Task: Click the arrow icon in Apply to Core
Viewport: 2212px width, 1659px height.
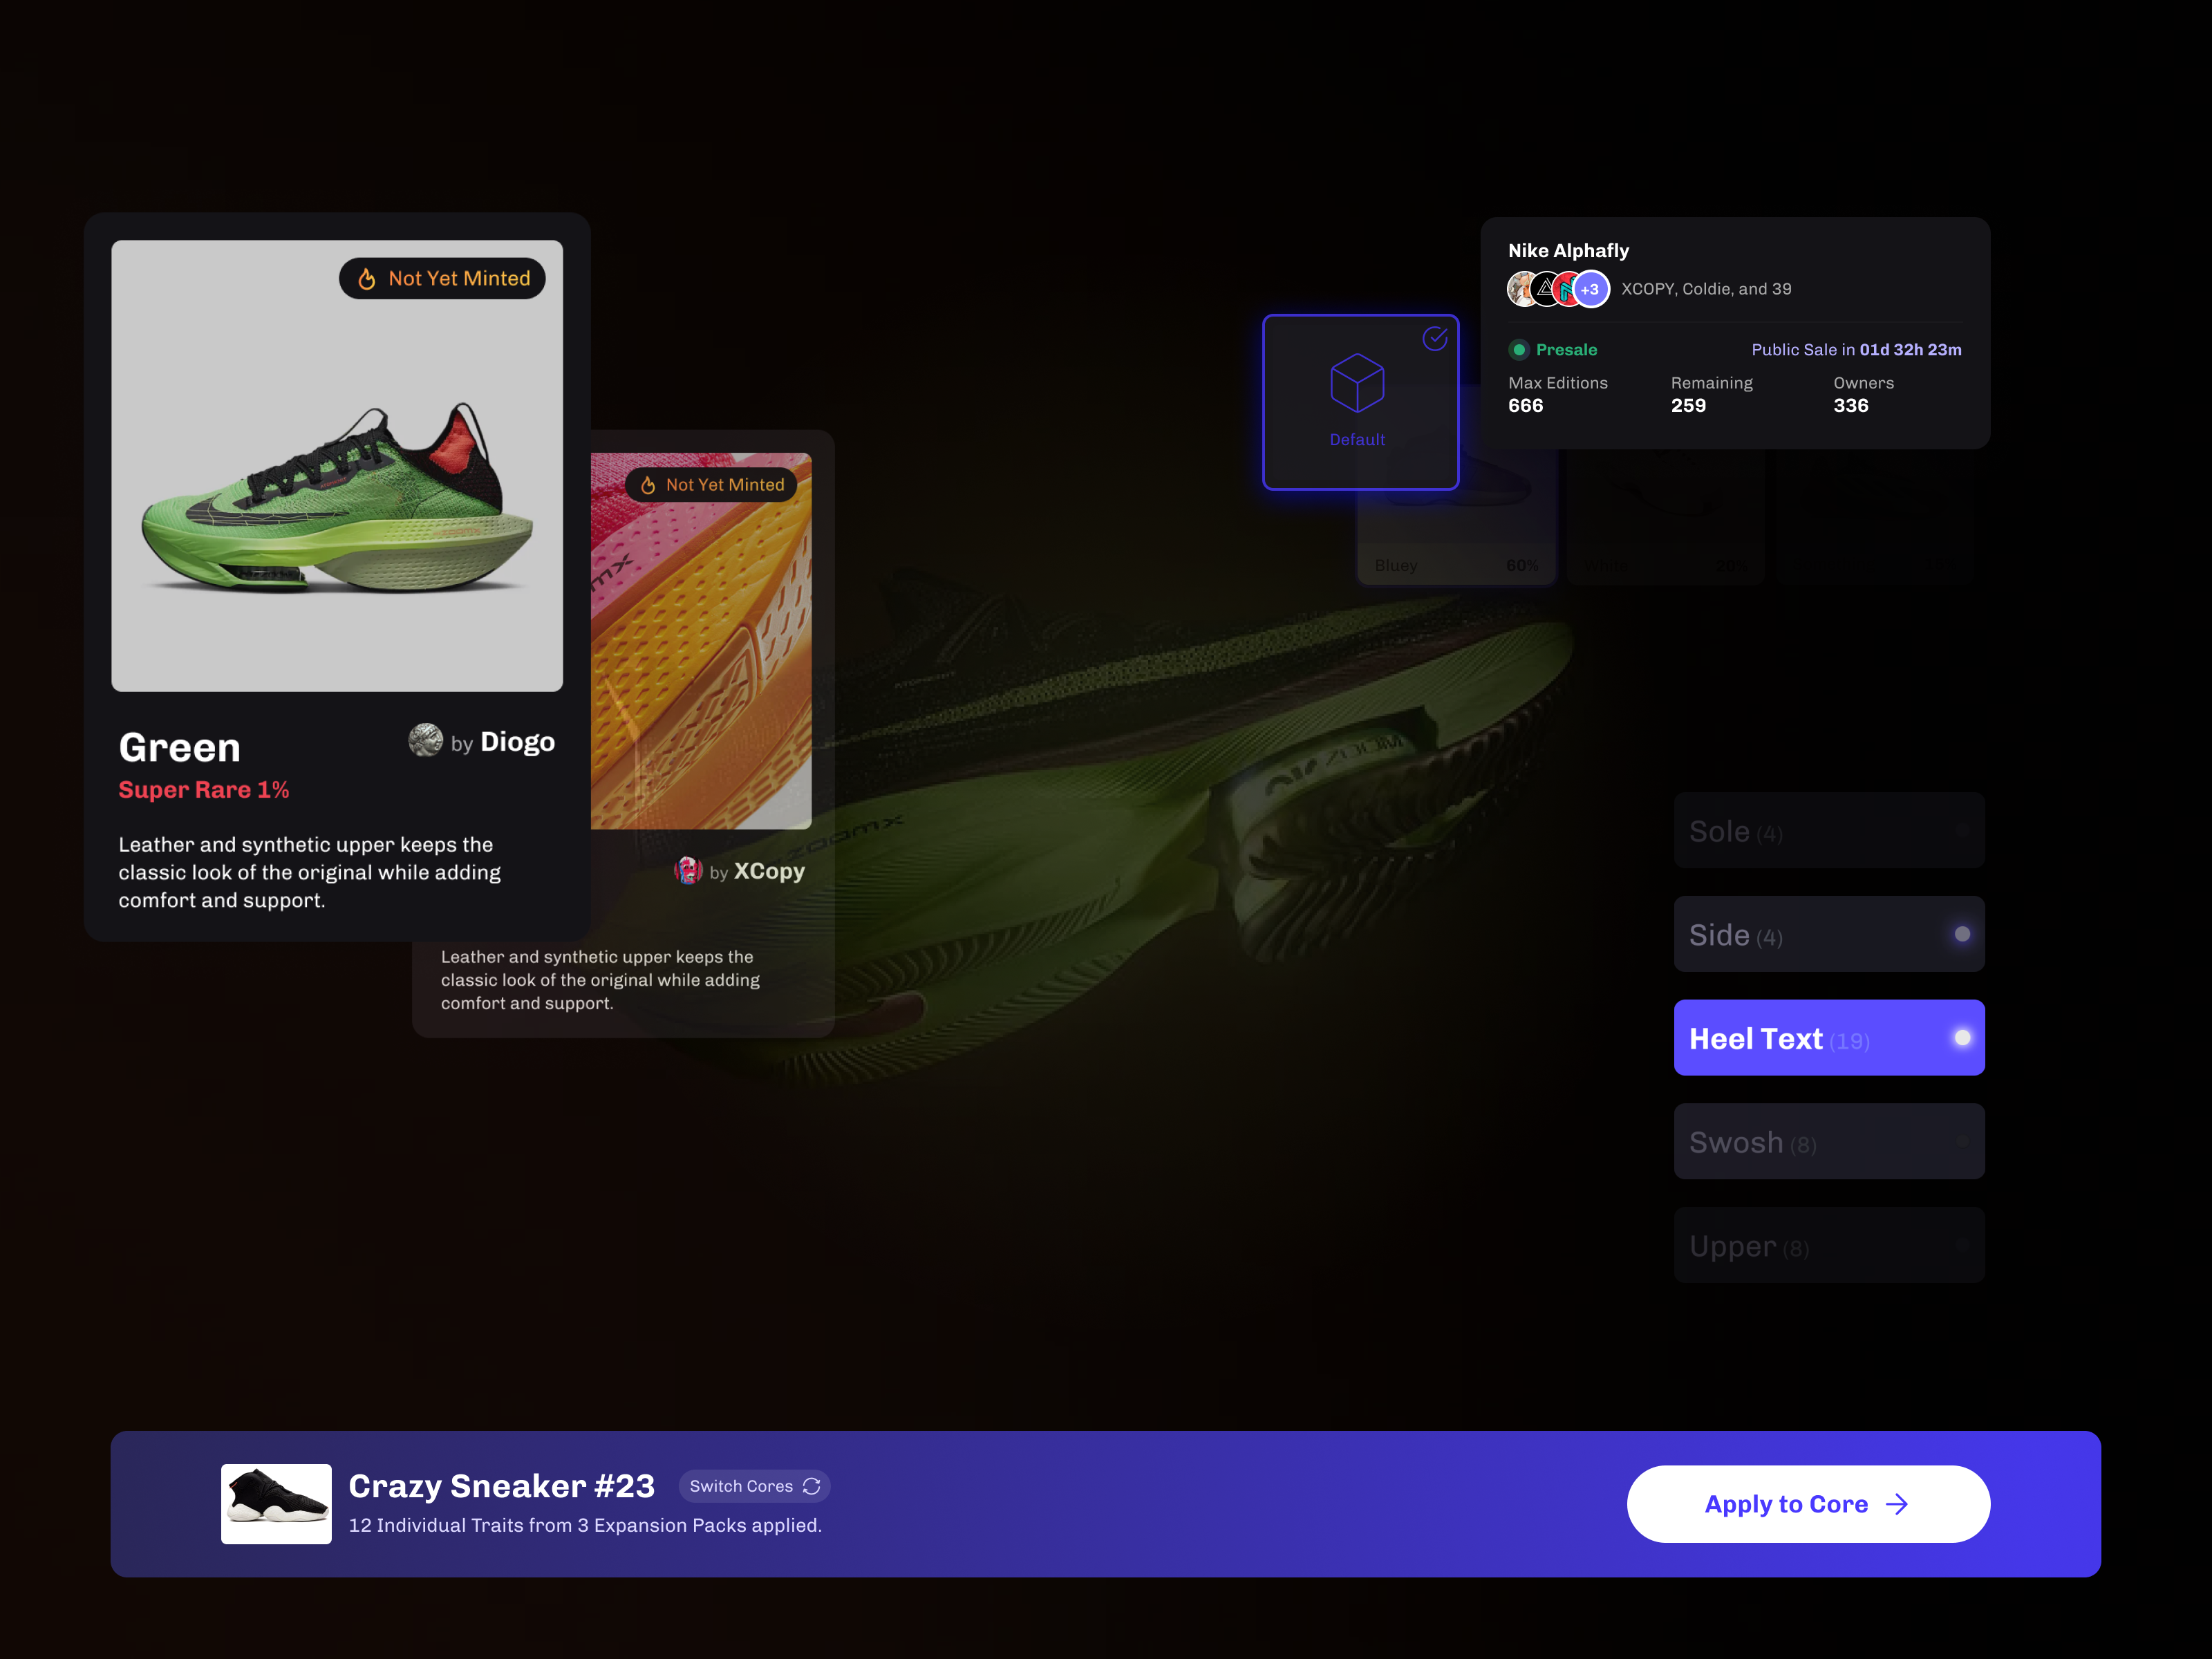Action: pyautogui.click(x=1897, y=1504)
